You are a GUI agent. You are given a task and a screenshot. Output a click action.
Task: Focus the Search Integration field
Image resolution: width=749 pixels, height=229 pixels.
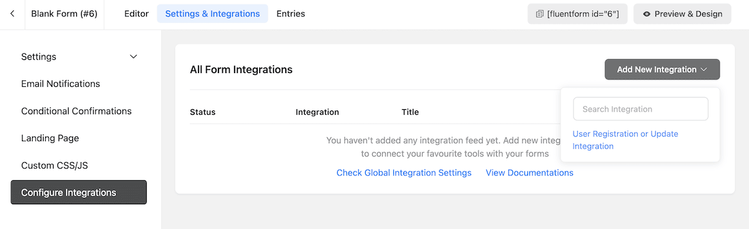[640, 109]
